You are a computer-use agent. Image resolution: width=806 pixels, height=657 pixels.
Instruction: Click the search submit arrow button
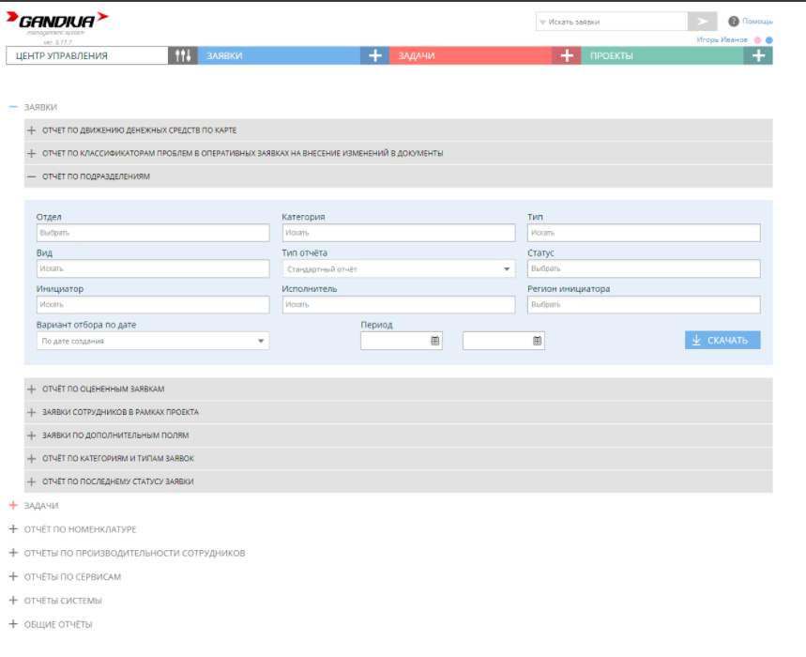click(702, 22)
